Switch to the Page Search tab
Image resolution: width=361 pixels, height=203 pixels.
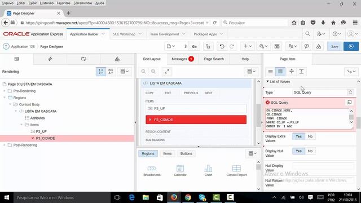[x=214, y=59]
